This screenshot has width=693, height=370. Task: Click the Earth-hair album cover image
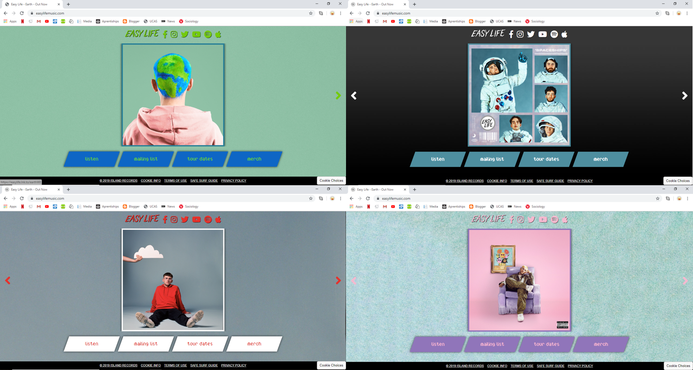tap(173, 95)
